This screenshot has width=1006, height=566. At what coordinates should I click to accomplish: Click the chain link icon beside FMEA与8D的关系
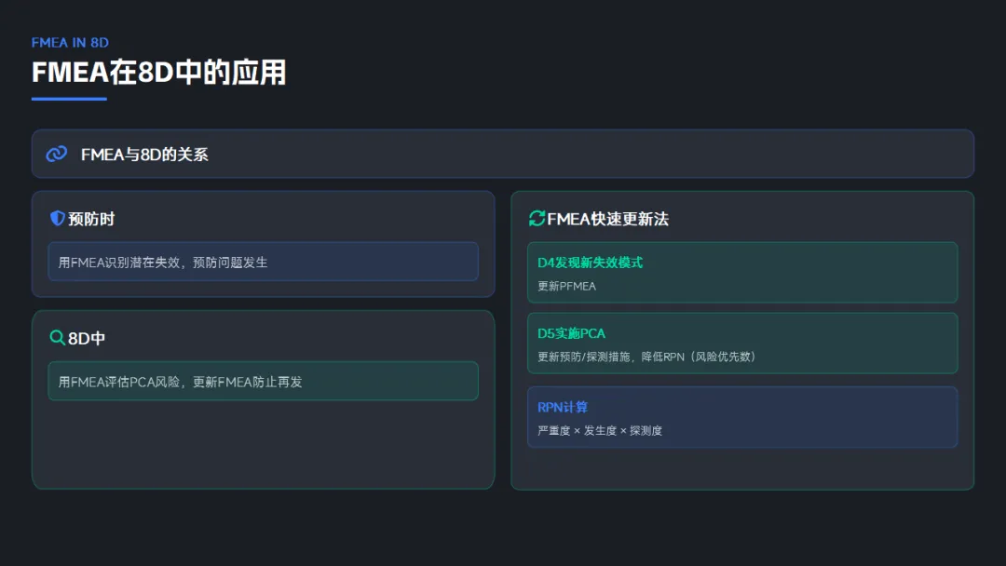[x=57, y=154]
